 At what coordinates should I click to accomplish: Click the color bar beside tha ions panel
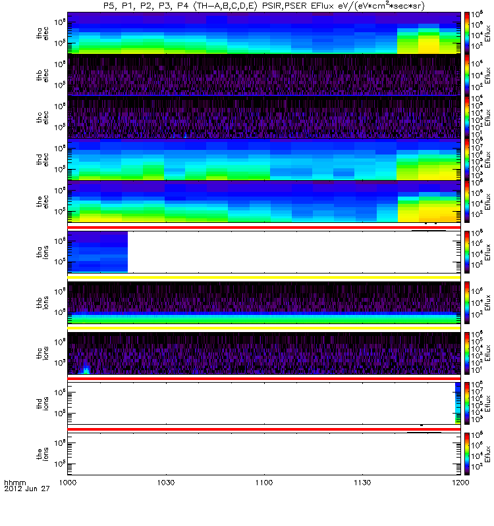pos(467,252)
